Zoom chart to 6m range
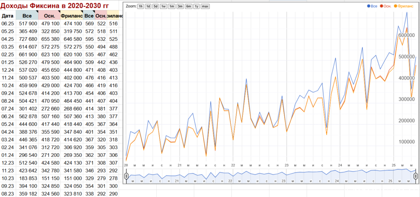The height and width of the screenshot is (197, 420). (189, 6)
